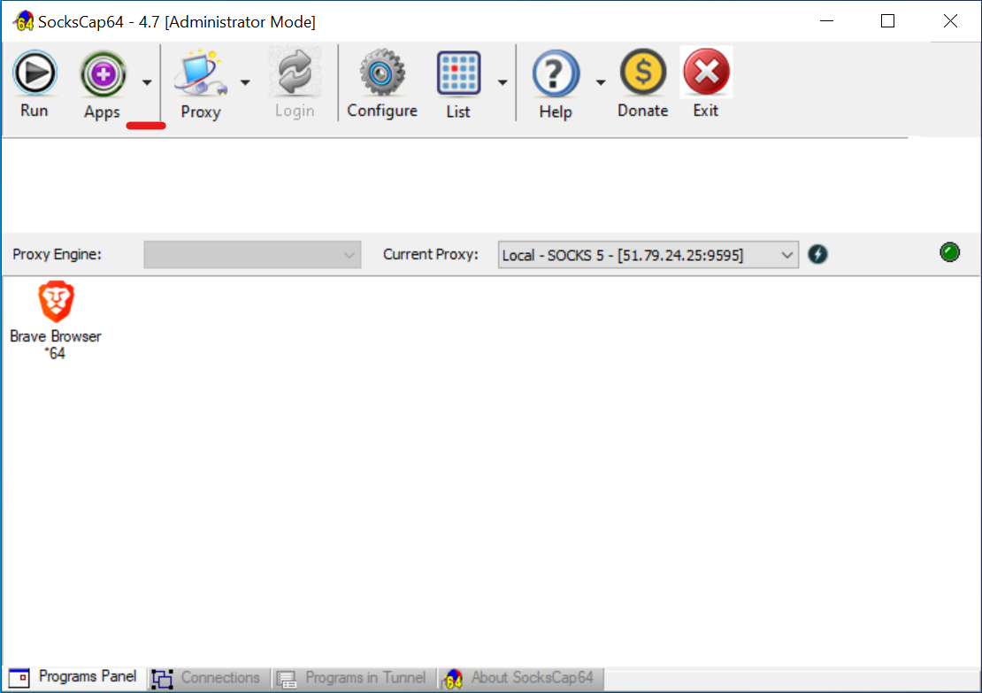Click the Run toolbar icon
This screenshot has height=693, width=982.
click(35, 74)
